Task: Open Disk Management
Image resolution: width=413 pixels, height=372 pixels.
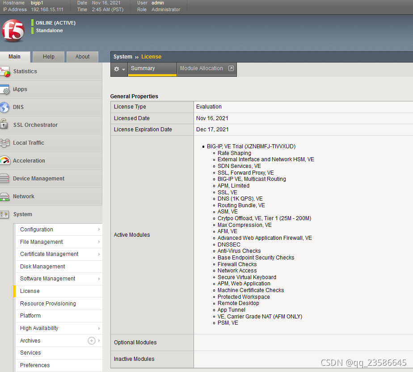Action: click(59, 267)
